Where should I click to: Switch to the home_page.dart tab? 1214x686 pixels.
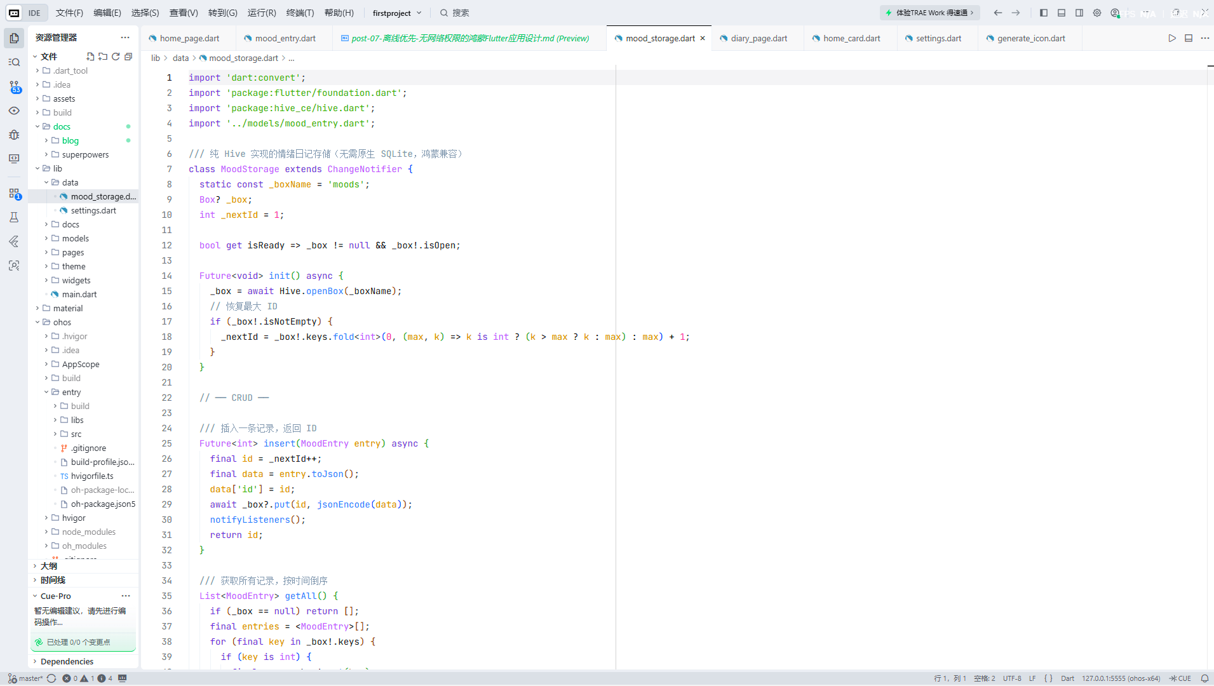point(189,38)
